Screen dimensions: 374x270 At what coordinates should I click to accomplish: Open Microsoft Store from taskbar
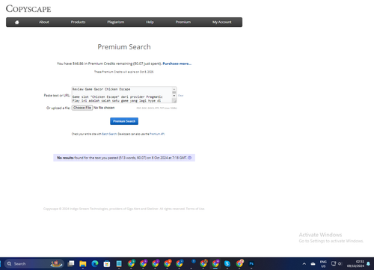pos(107,263)
